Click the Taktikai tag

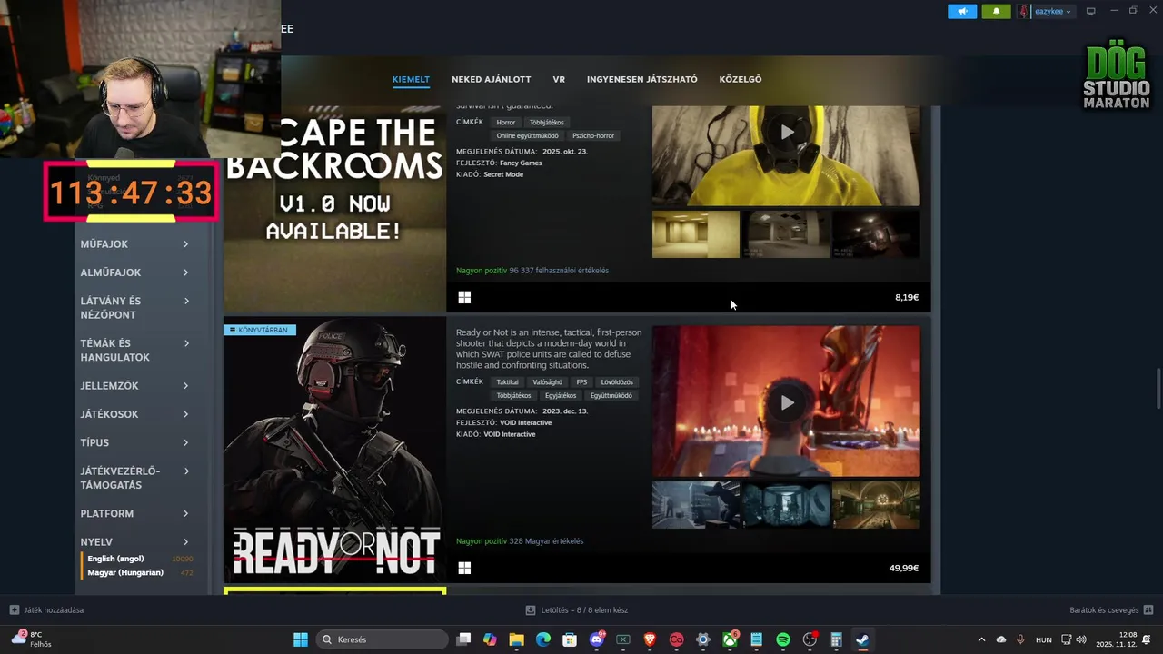pyautogui.click(x=508, y=382)
